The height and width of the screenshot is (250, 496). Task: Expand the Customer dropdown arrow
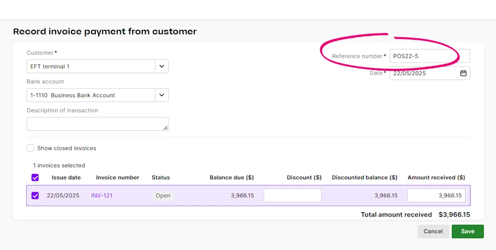(x=161, y=67)
